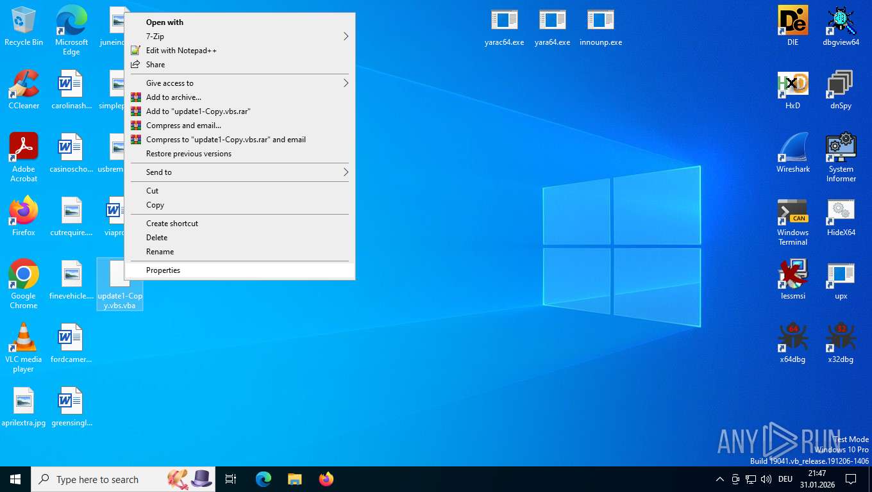
Task: Launch Google Chrome desktop shortcut
Action: tap(24, 284)
